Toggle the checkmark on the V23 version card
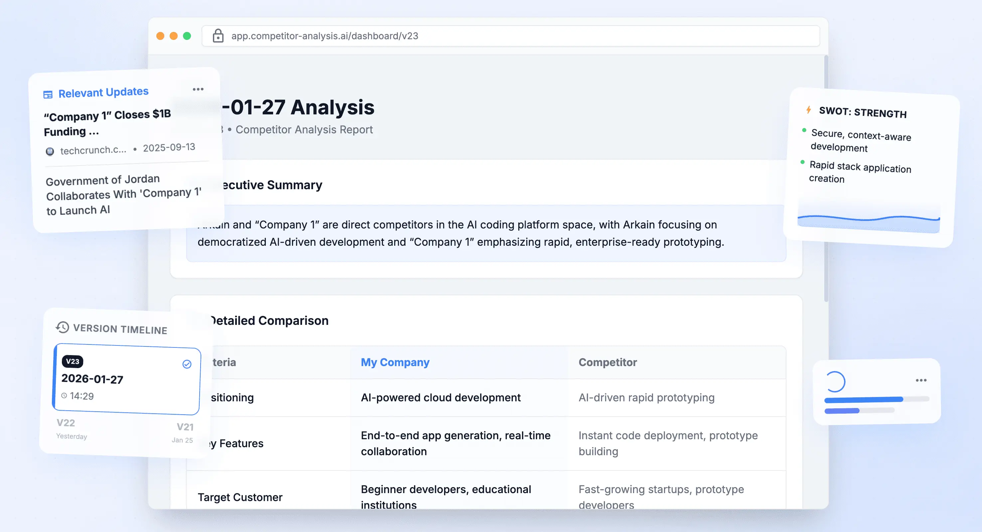This screenshot has height=532, width=982. (187, 364)
